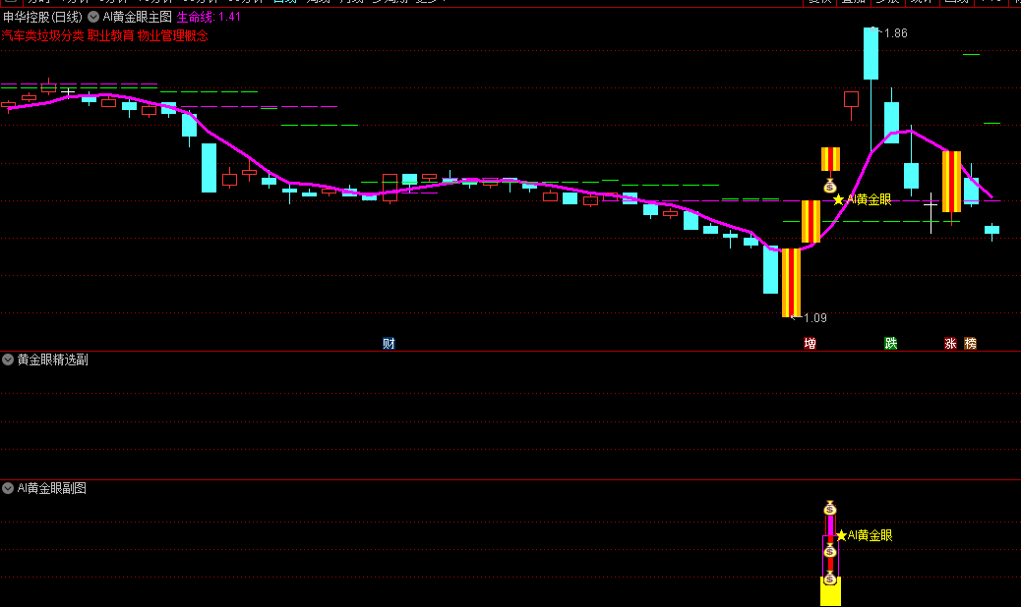Click the 1.09 low price label
This screenshot has width=1021, height=607.
coord(814,318)
